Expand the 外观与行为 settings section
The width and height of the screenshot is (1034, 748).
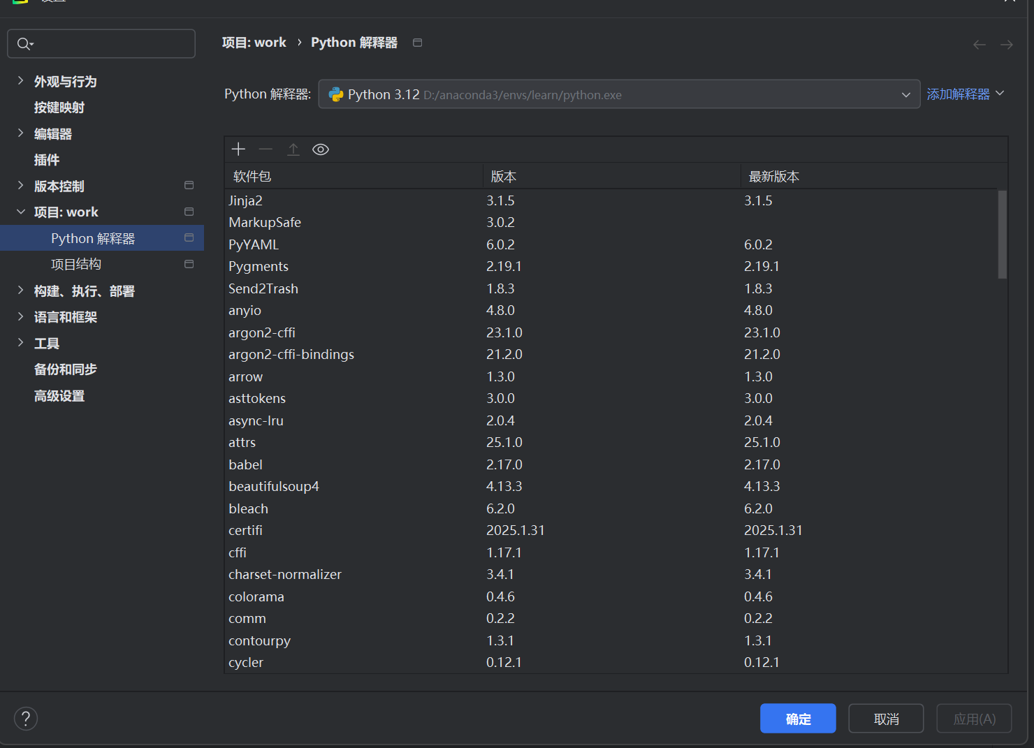pyautogui.click(x=21, y=81)
